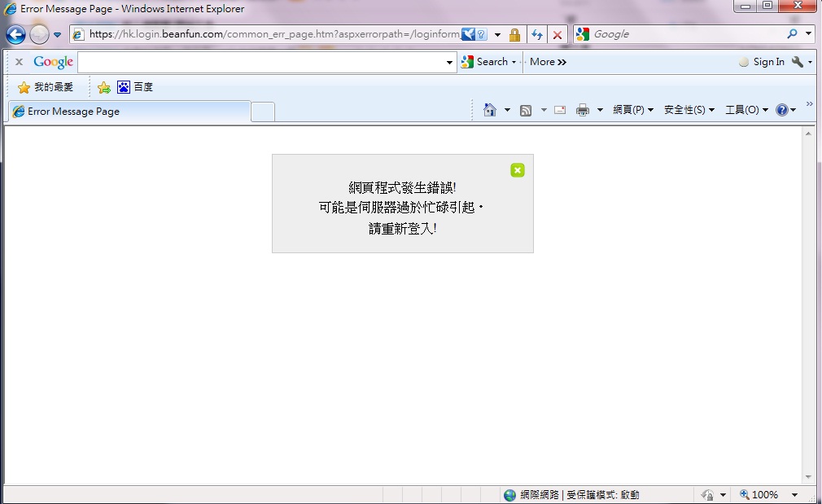Click the RSS feeds icon
This screenshot has width=822, height=504.
526,110
